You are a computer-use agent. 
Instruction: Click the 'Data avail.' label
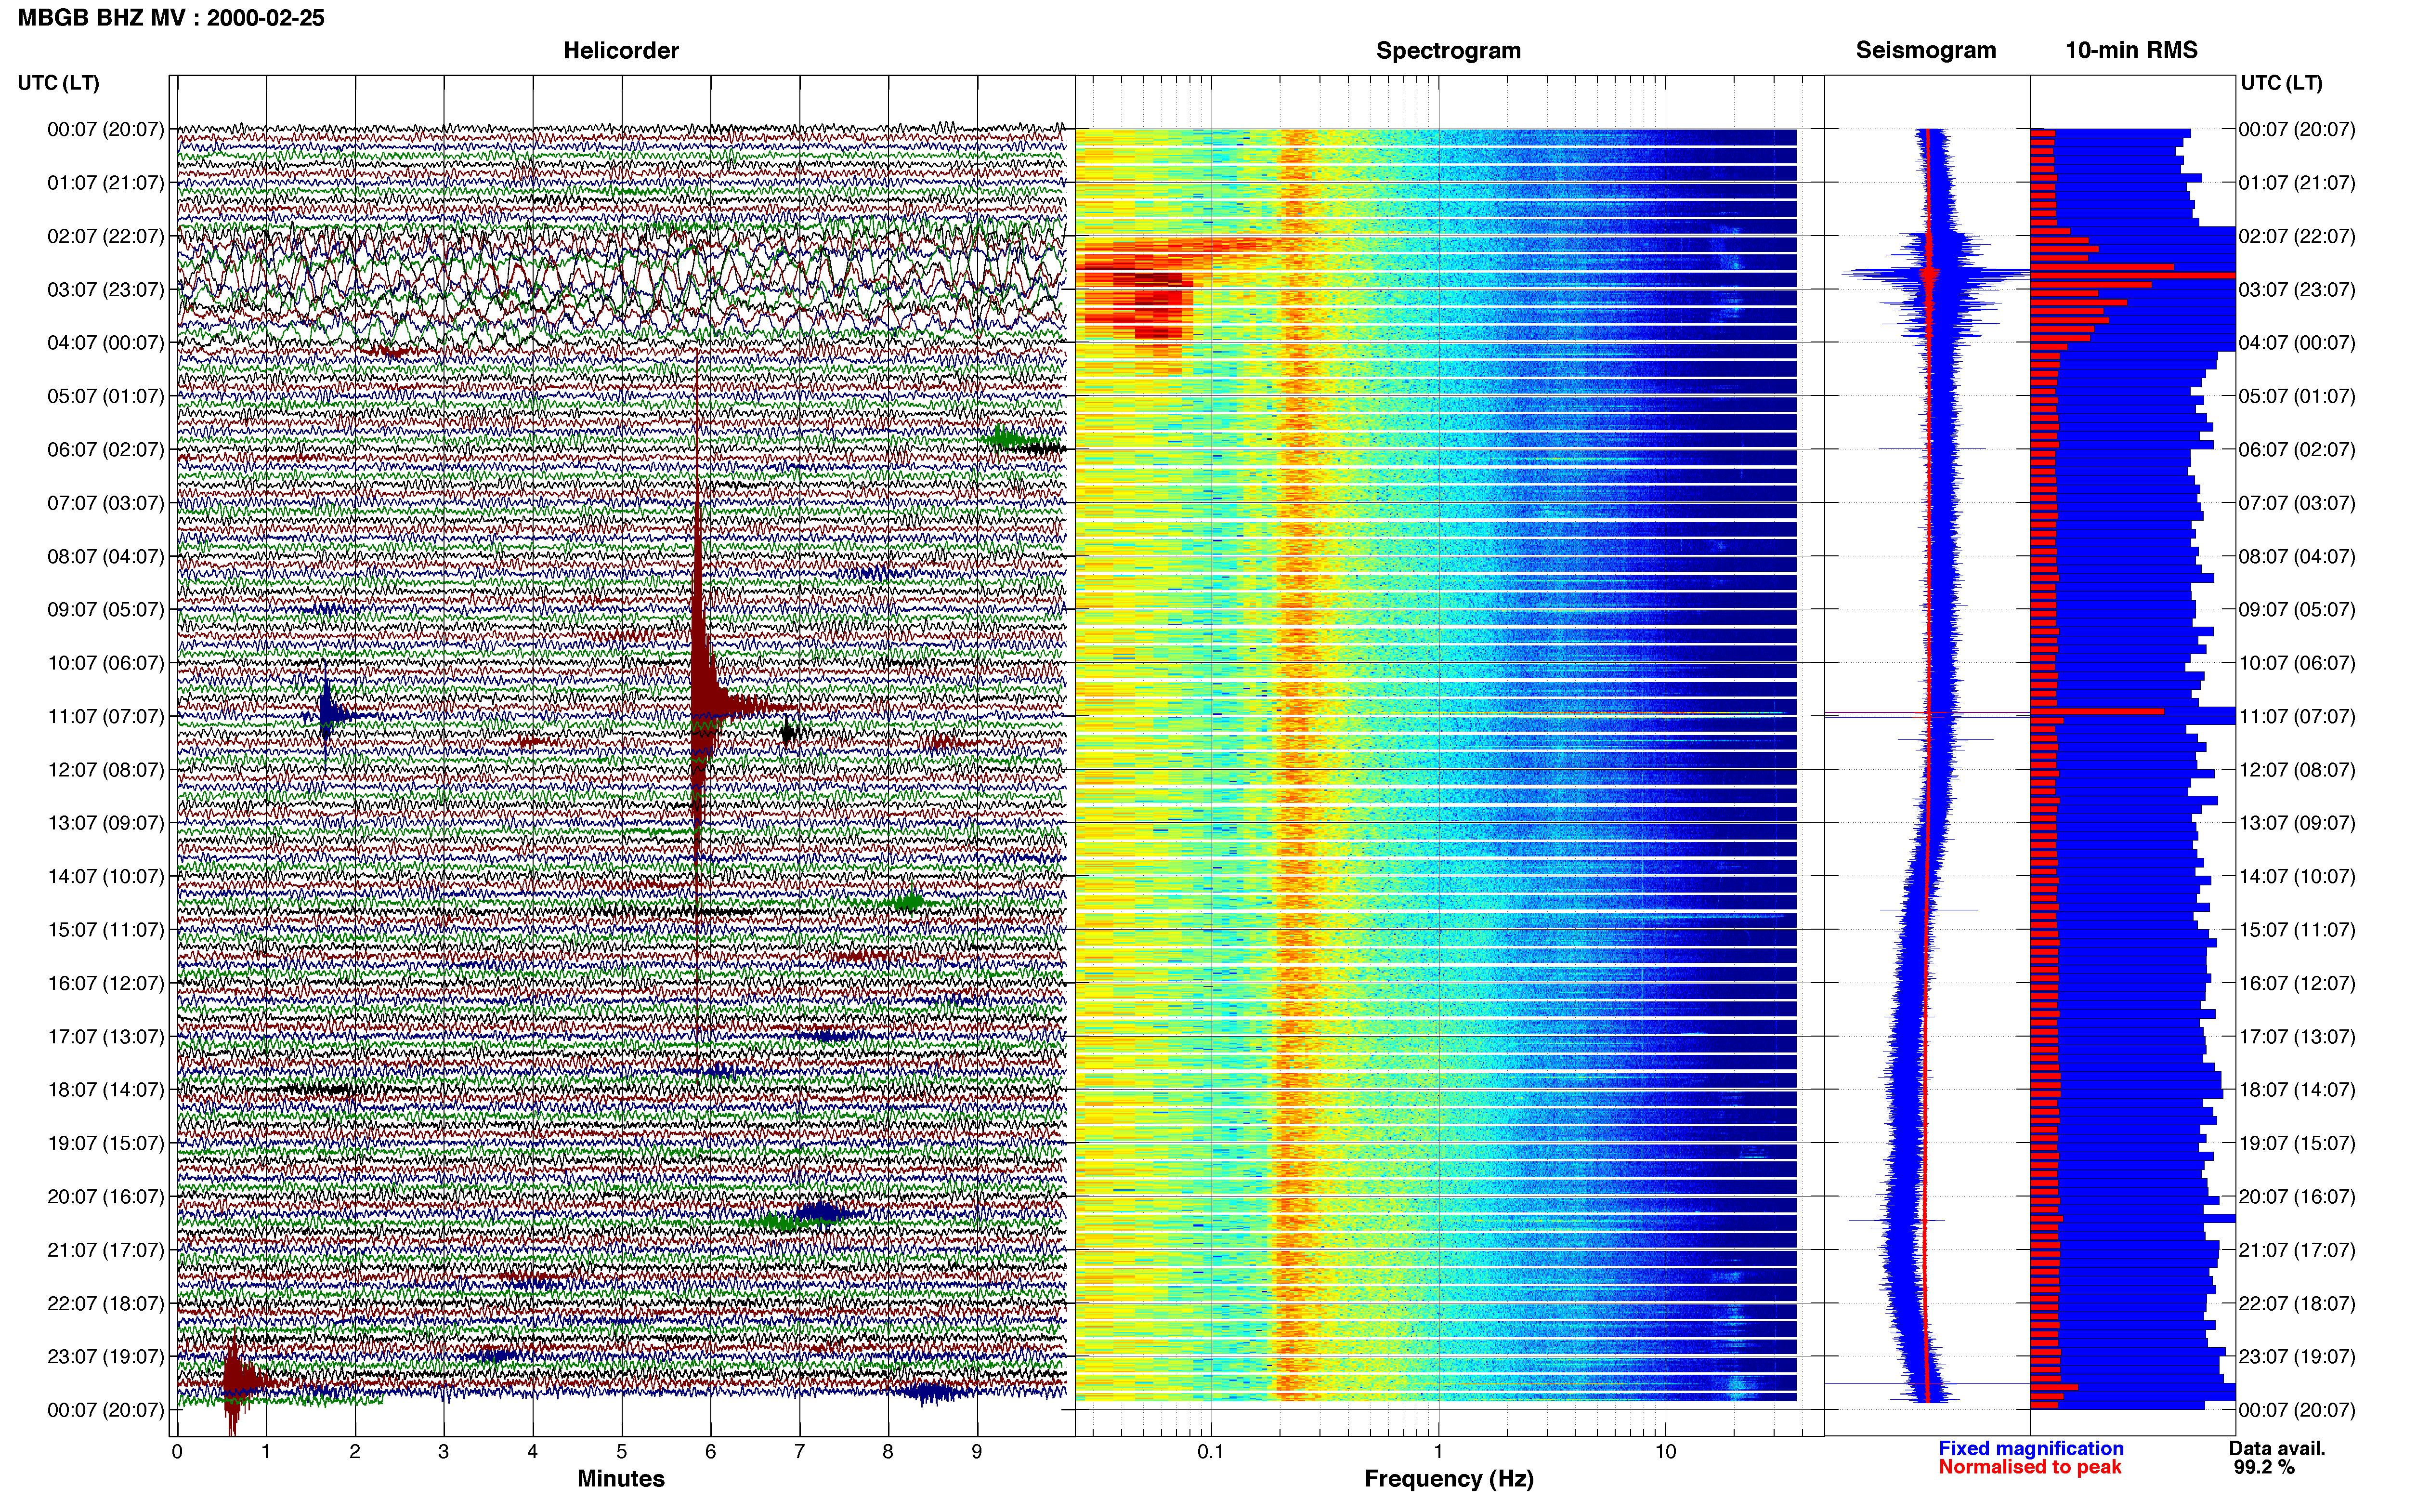(x=2277, y=1448)
